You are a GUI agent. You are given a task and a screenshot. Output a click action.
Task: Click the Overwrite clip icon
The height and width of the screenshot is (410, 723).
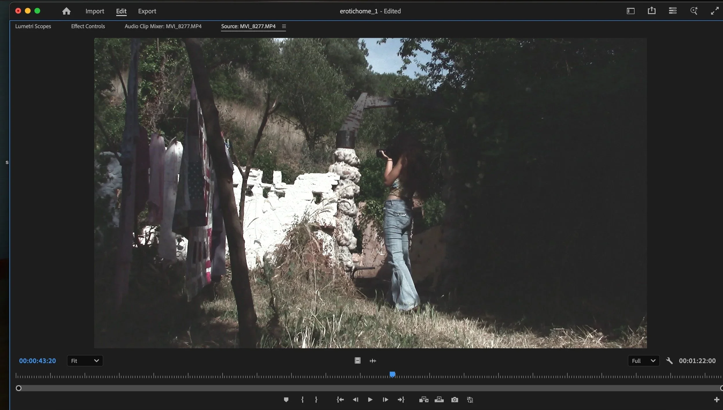pos(439,400)
